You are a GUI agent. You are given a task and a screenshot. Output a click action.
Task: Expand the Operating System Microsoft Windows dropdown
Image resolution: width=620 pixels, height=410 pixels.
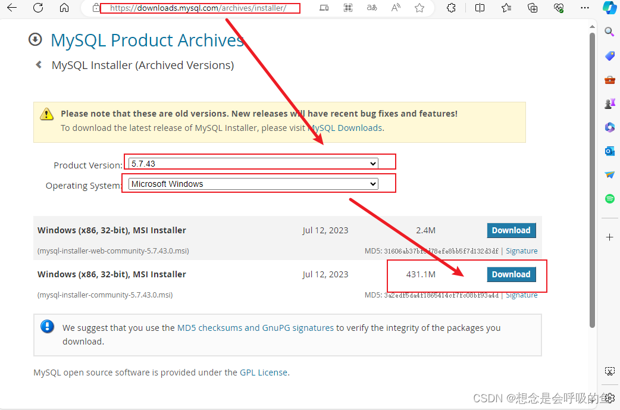pos(253,184)
